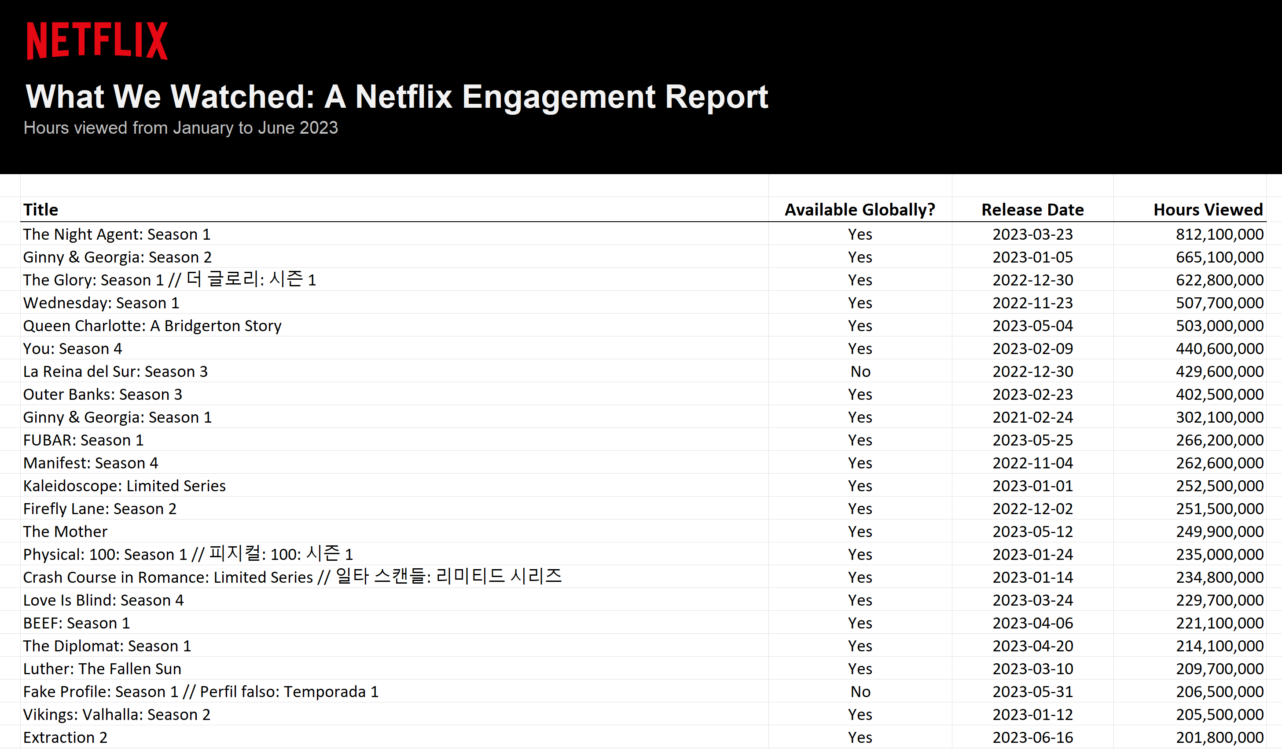Select release date 2023-04-06
1282x749 pixels.
pyautogui.click(x=1033, y=623)
